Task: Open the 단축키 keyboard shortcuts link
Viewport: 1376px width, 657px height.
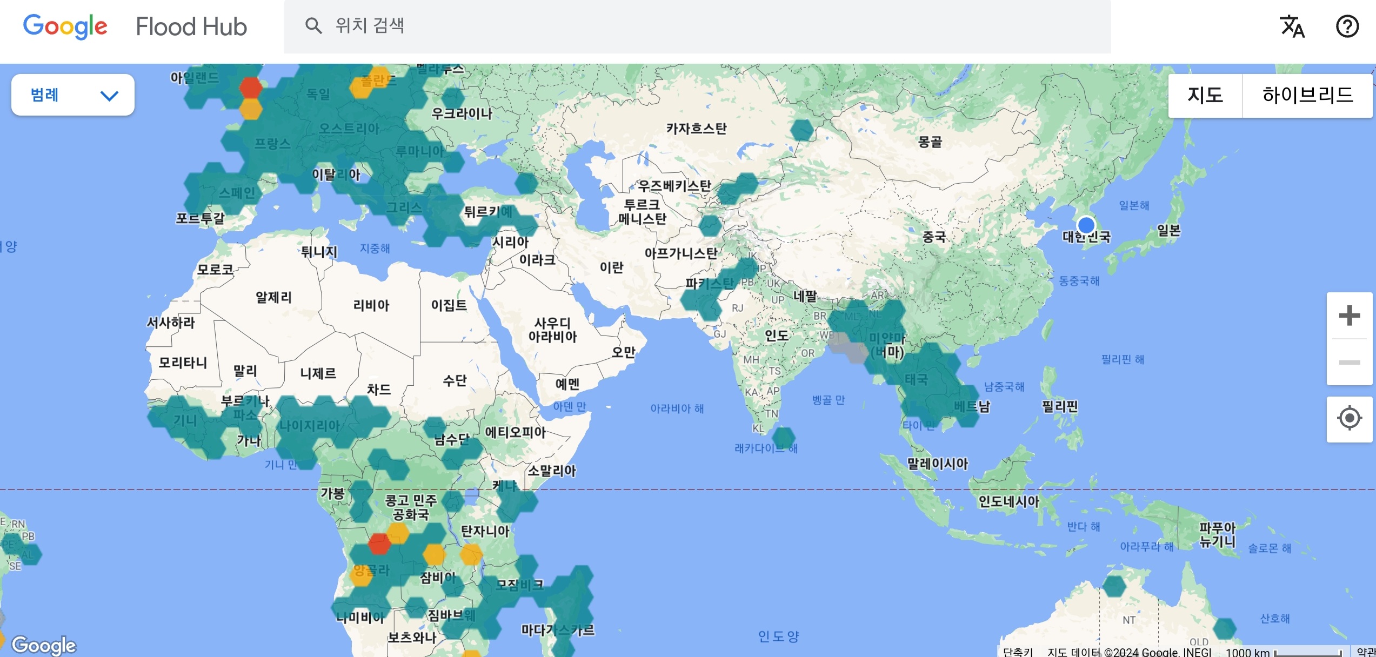Action: (x=1018, y=652)
